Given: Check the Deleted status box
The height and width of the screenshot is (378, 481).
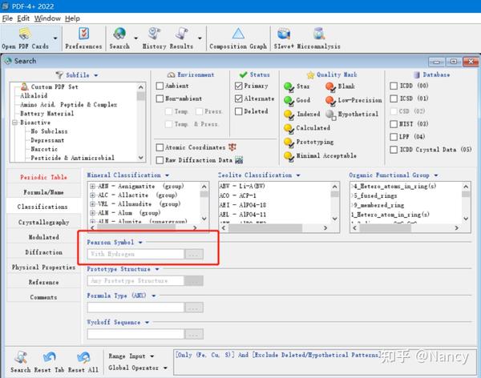Looking at the screenshot, I should pos(238,111).
